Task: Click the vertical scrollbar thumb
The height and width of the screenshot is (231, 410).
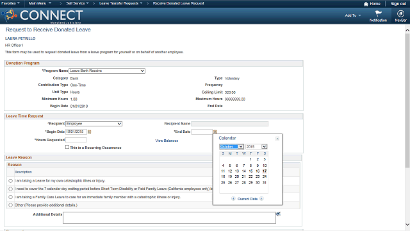Action: 407,101
